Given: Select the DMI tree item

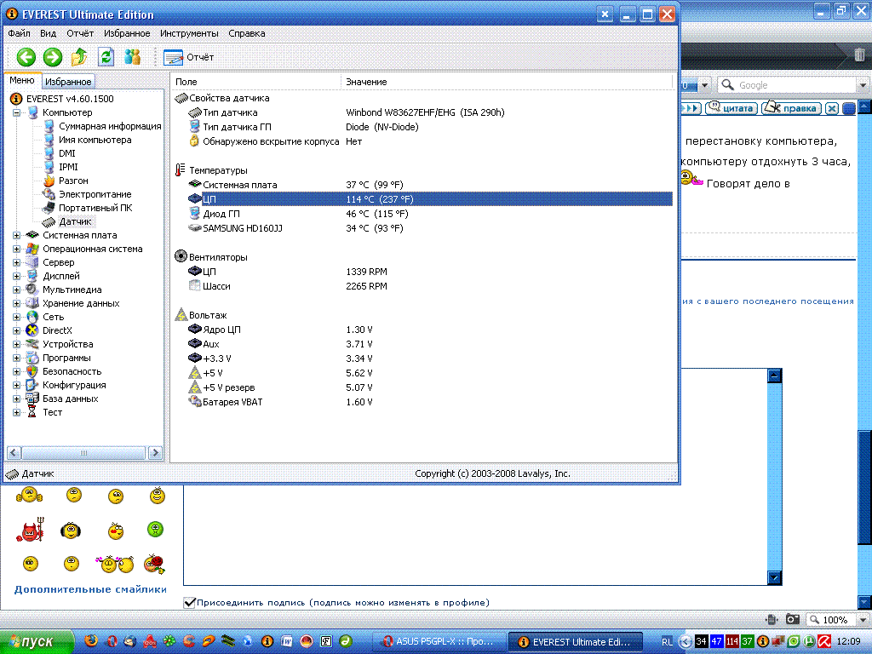Looking at the screenshot, I should point(66,153).
